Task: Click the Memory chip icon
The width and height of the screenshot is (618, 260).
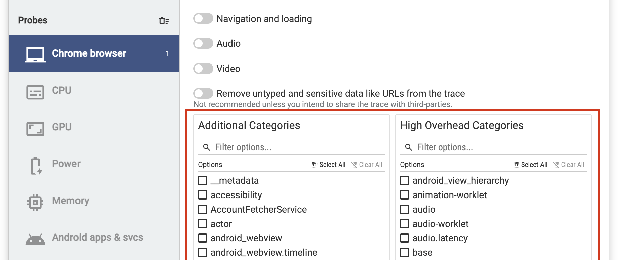Action: 35,202
